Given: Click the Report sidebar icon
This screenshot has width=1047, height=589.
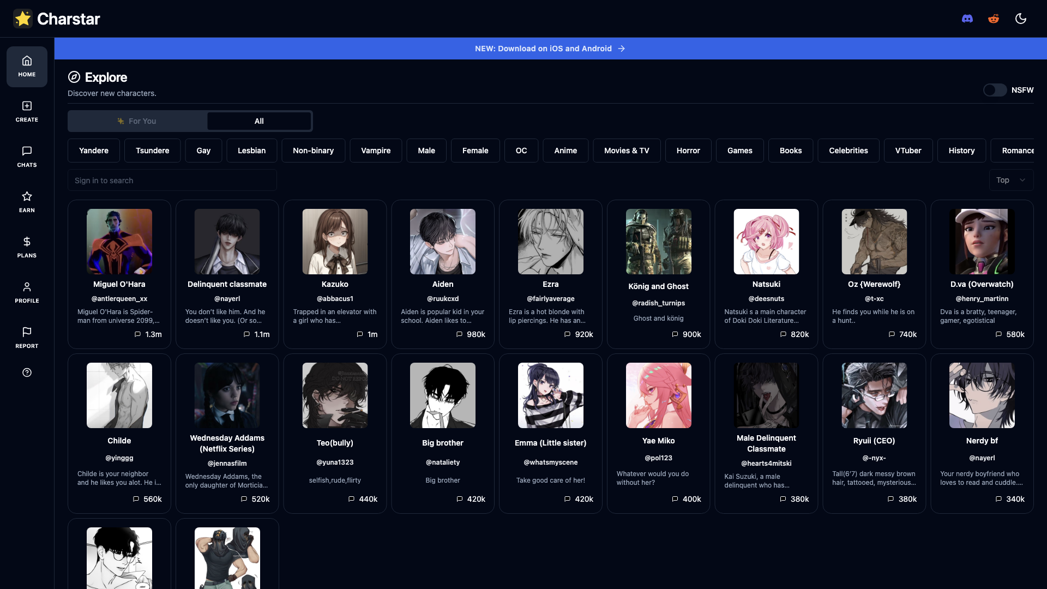Looking at the screenshot, I should pos(27,336).
